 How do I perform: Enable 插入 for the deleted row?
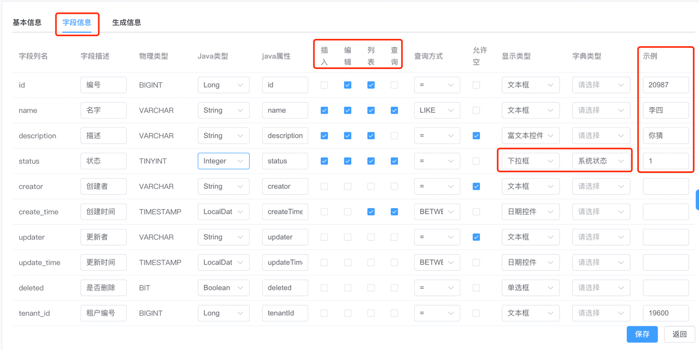pos(324,287)
